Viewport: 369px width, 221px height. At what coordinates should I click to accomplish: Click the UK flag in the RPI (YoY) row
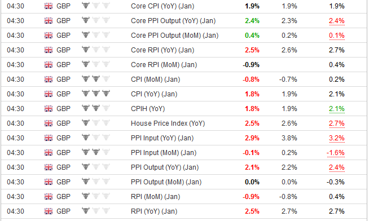(x=49, y=211)
